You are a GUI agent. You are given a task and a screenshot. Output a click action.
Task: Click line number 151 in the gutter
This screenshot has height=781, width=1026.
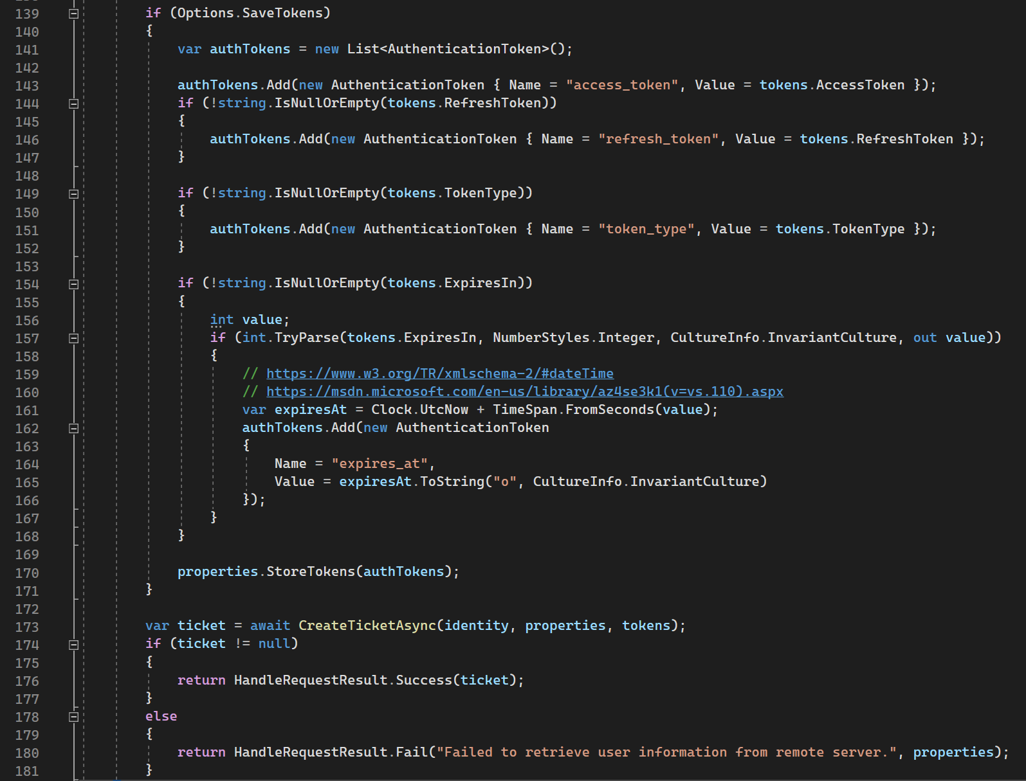[x=27, y=230]
